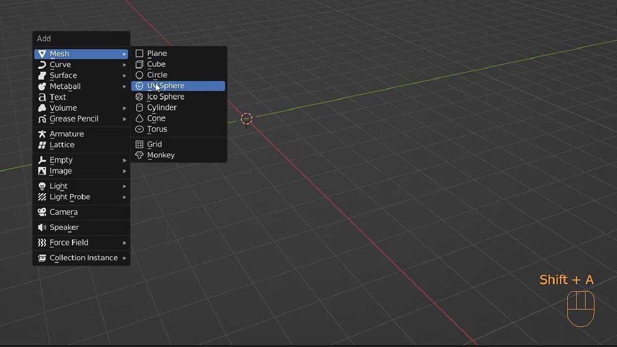The image size is (617, 347).
Task: Expand the Light Probe submenu arrow
Action: (x=124, y=197)
